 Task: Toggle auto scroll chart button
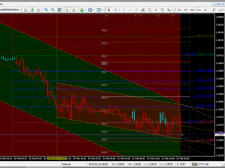click(67, 10)
